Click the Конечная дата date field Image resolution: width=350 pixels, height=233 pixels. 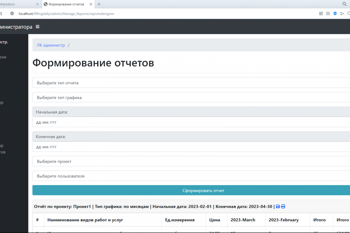coord(191,147)
